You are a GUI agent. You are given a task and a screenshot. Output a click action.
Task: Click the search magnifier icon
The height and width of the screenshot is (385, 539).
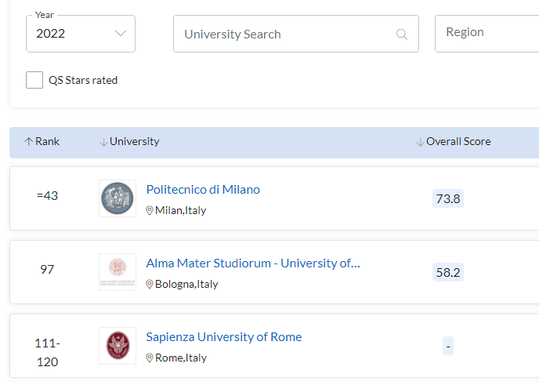(x=402, y=35)
